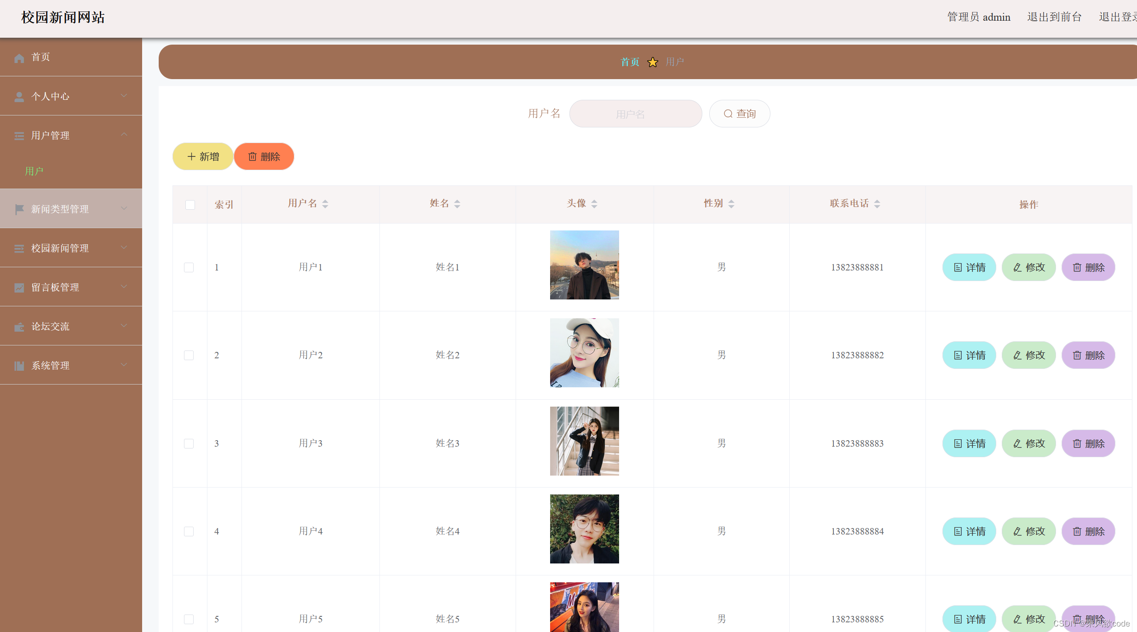Click the home icon beside 首页 in sidebar

pos(19,58)
